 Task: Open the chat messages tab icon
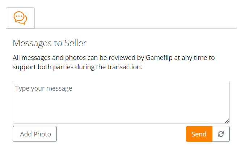pos(20,18)
